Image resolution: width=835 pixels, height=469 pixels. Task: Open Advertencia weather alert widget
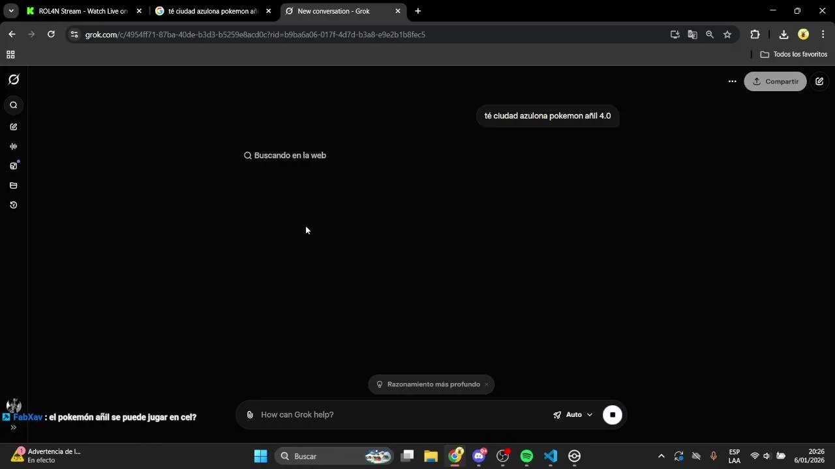tap(46, 455)
